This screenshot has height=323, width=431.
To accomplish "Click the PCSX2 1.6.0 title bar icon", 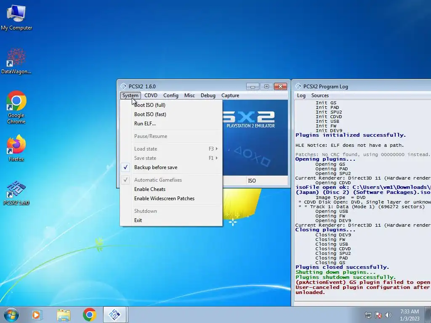I will tap(123, 86).
